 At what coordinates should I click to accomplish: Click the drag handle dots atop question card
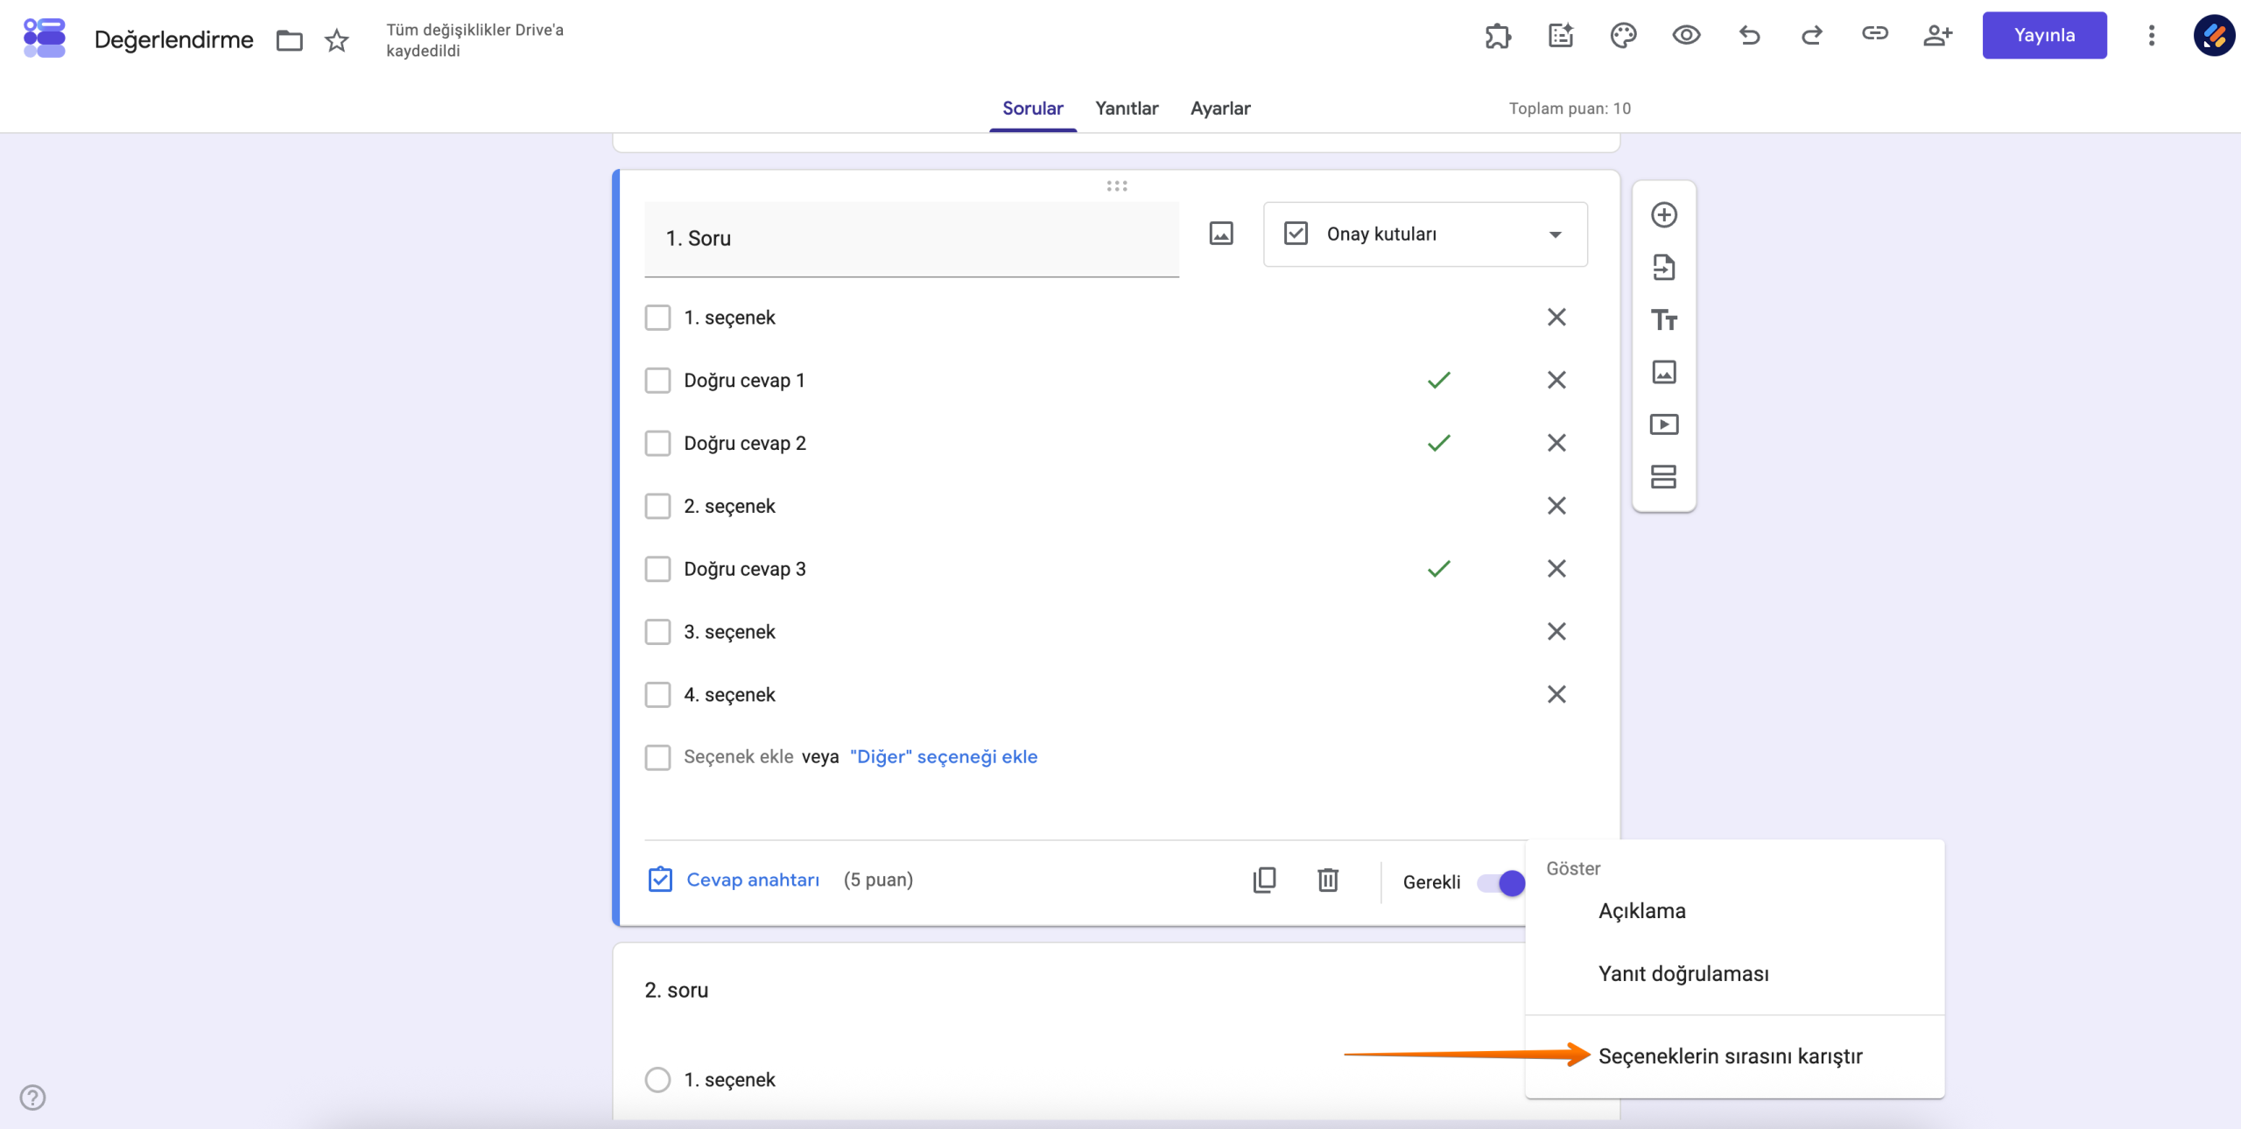[1116, 186]
